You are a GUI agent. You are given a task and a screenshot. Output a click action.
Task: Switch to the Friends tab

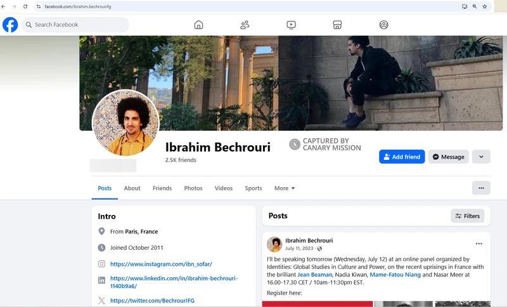pos(162,188)
